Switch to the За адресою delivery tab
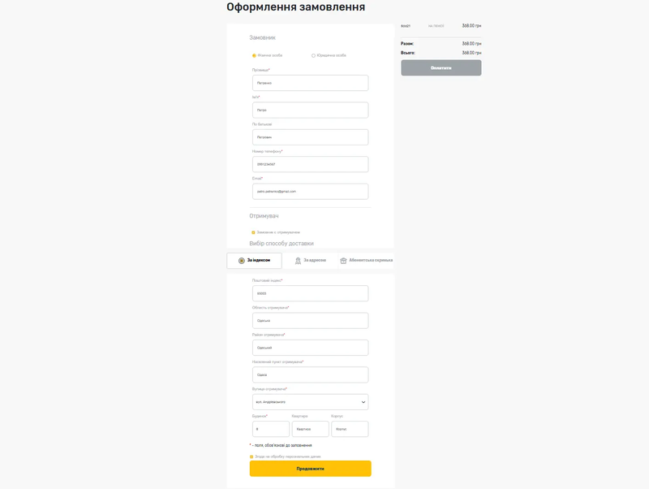Screen dimensions: 649x489 (310, 261)
